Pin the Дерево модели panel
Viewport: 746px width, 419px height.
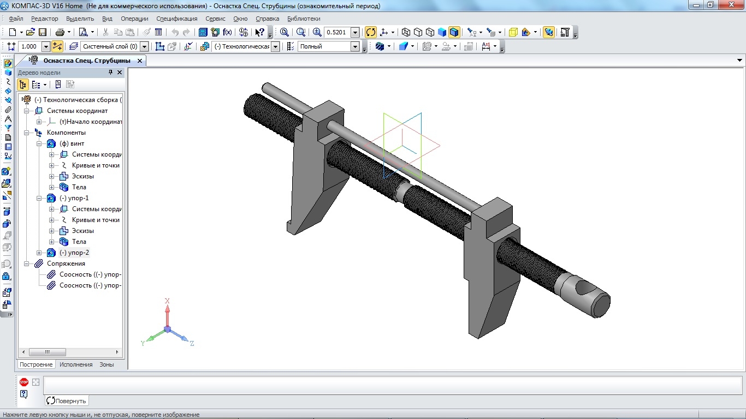click(x=110, y=73)
